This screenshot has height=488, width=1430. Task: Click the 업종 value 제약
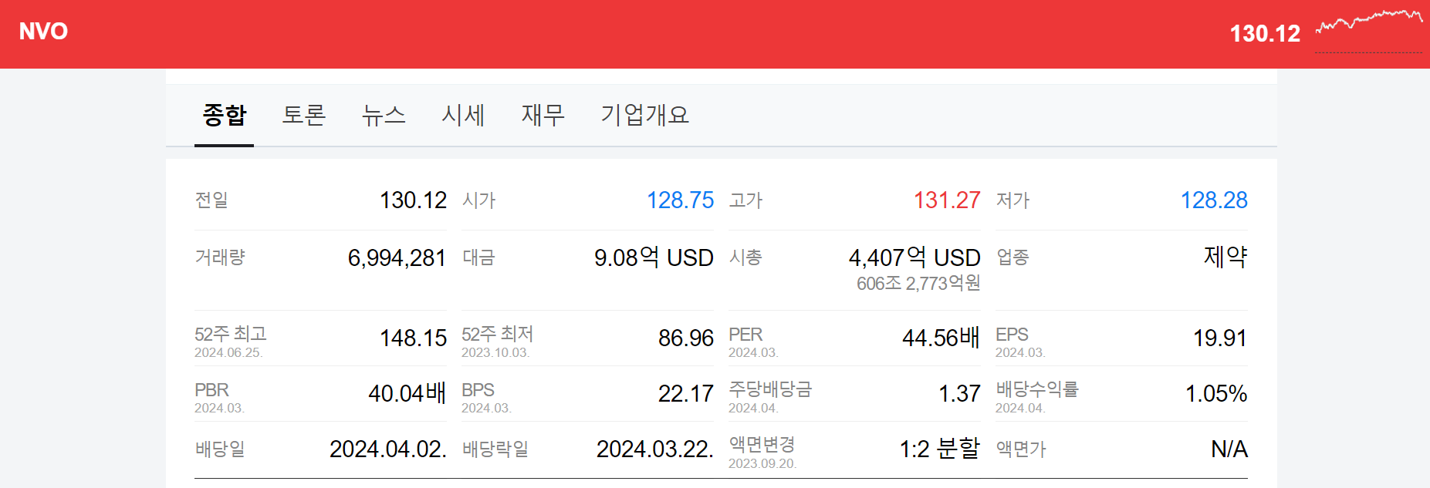(x=1225, y=257)
